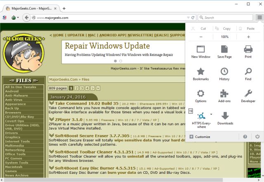Open a new tab with plus button
The height and width of the screenshot is (182, 264).
coord(64,8)
